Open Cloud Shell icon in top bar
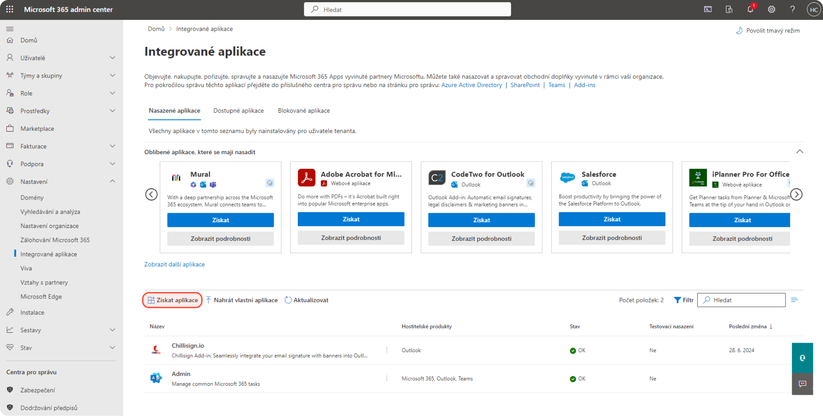 tap(708, 9)
